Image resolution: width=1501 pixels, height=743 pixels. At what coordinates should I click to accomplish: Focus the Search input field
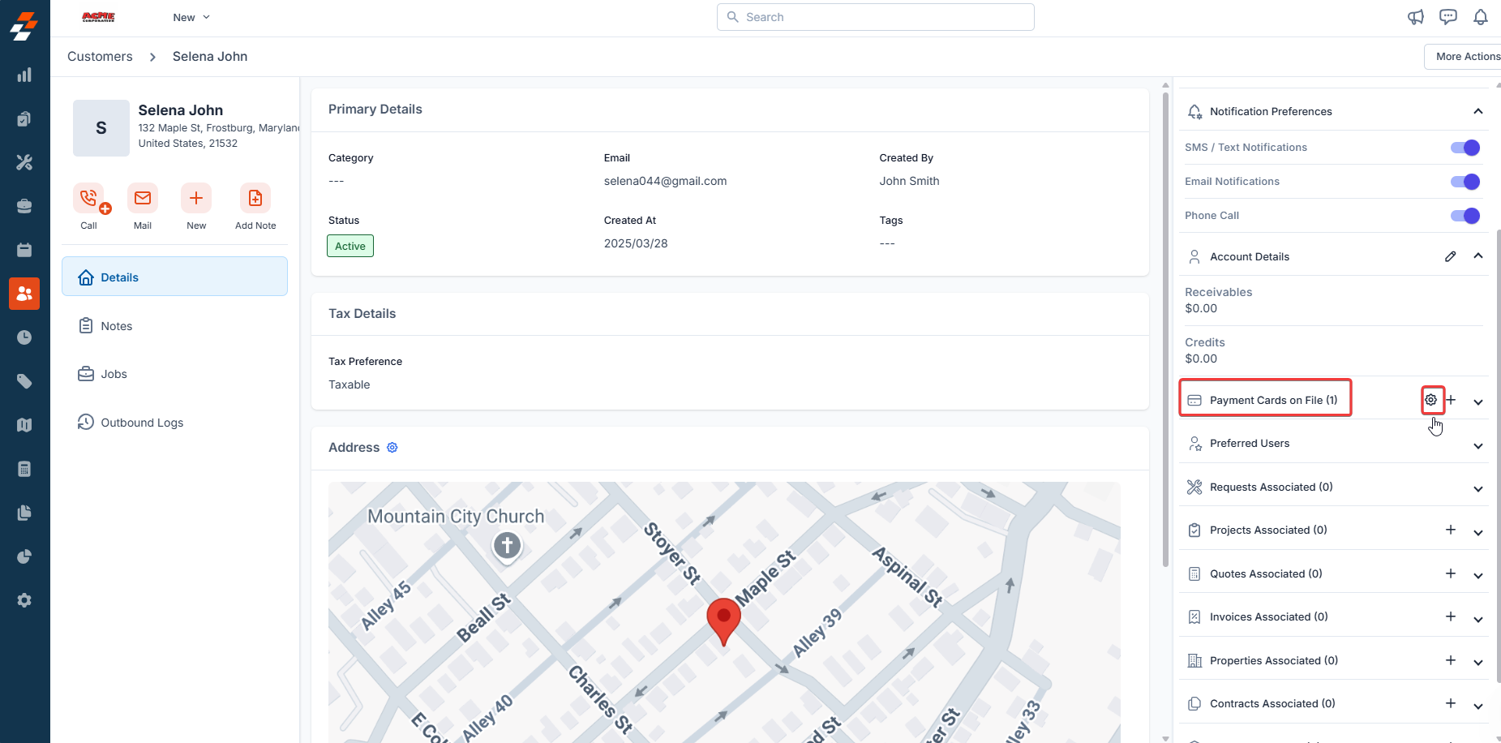(x=876, y=17)
